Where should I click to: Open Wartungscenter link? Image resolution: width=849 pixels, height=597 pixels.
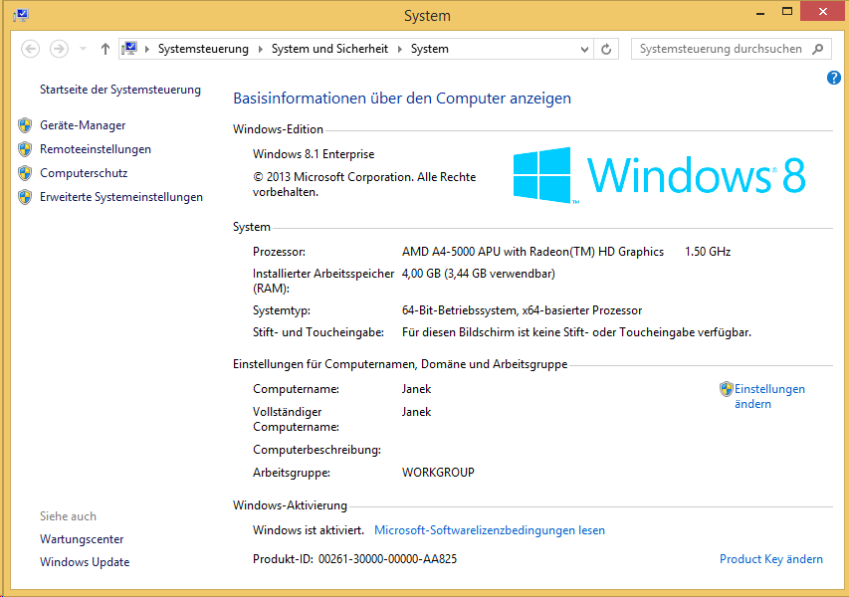click(x=82, y=539)
